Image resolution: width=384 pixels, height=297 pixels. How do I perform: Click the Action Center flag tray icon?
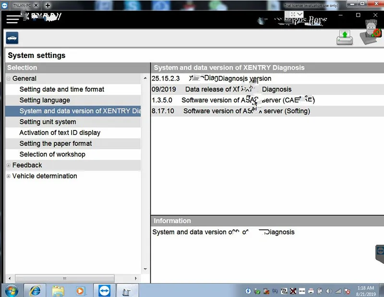(347, 291)
